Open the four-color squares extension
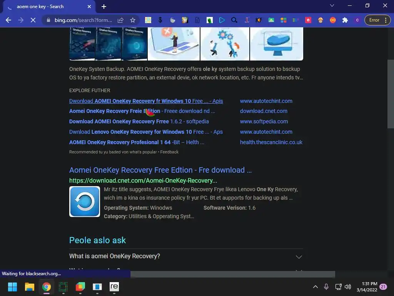This screenshot has height=296, width=394. [284, 20]
